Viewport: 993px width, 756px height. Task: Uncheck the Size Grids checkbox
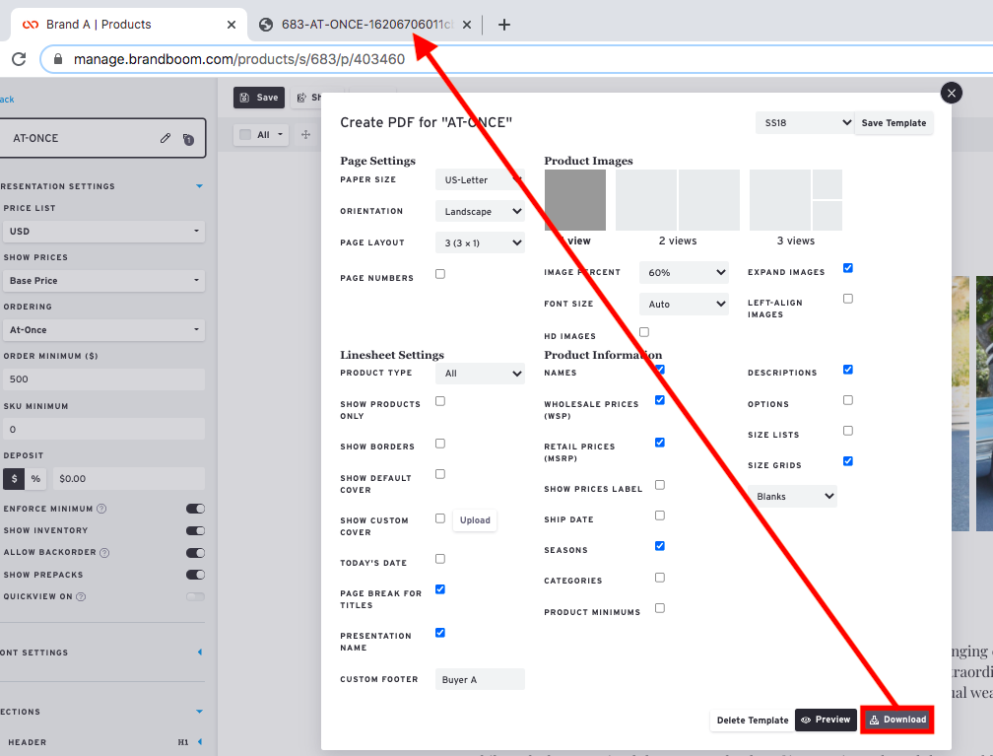tap(848, 461)
